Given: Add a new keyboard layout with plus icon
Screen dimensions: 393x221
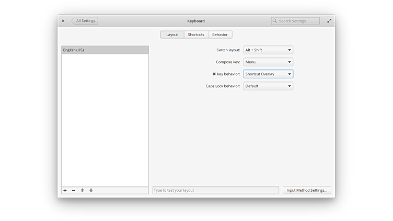Looking at the screenshot, I should click(x=65, y=191).
